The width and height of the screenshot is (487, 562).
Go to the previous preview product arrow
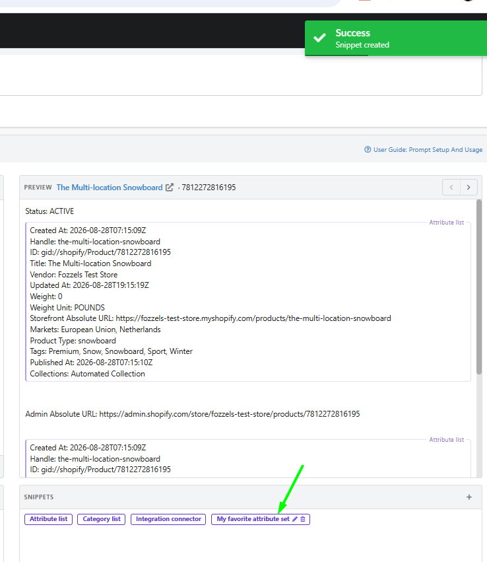click(x=451, y=188)
